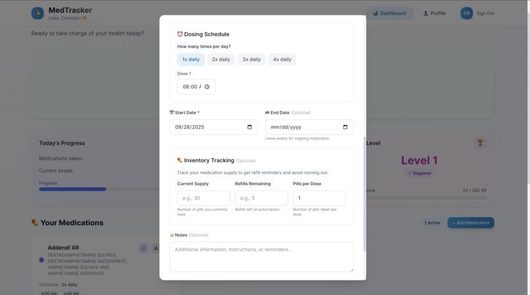Focus the Current Supply input

[x=203, y=198]
